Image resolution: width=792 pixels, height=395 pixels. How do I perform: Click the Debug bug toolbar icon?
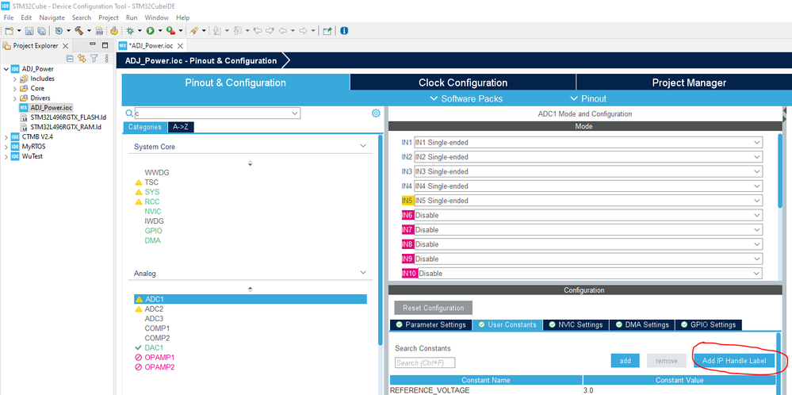pyautogui.click(x=130, y=31)
